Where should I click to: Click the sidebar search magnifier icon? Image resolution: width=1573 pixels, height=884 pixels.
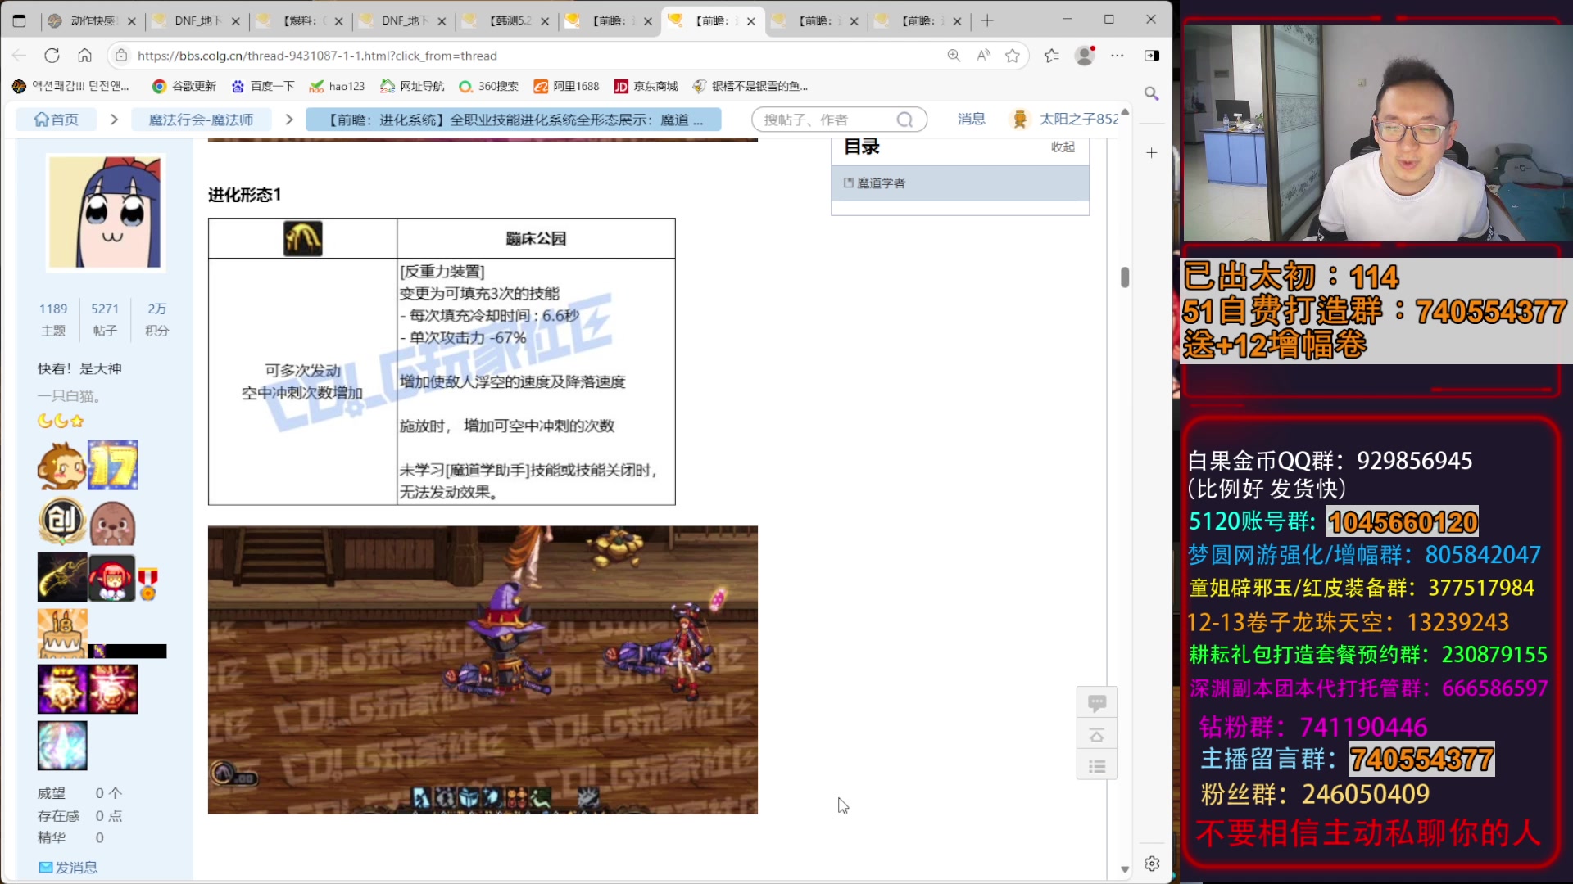(x=1152, y=94)
